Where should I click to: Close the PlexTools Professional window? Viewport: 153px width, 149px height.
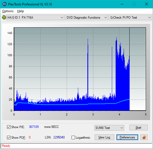(x=147, y=4)
